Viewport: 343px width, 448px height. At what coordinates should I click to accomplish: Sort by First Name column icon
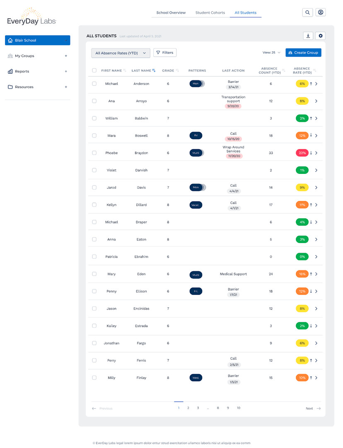[x=125, y=71]
